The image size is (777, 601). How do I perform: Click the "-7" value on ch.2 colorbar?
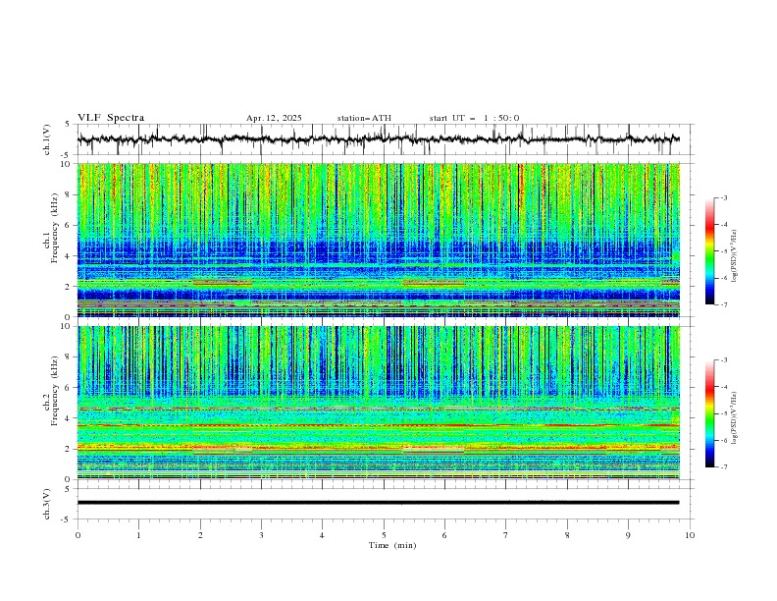tap(724, 467)
